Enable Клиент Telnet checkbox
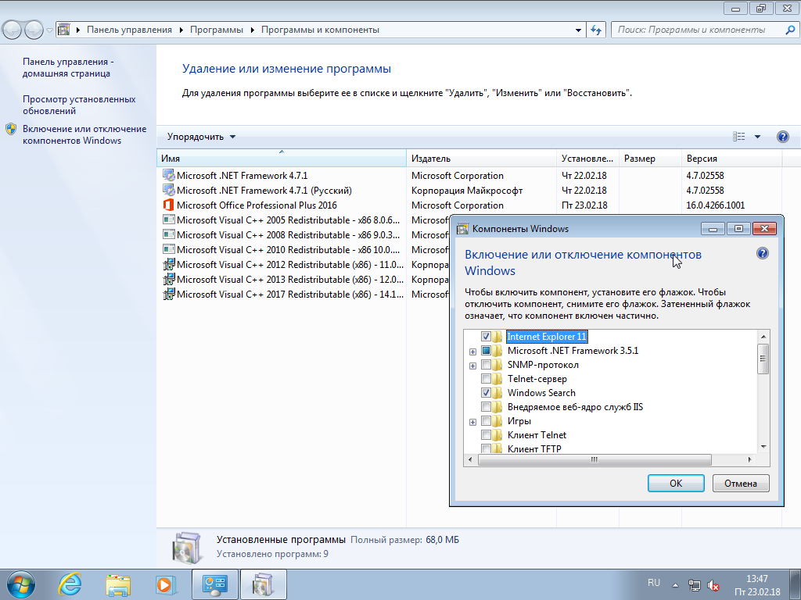This screenshot has width=801, height=600. 486,434
